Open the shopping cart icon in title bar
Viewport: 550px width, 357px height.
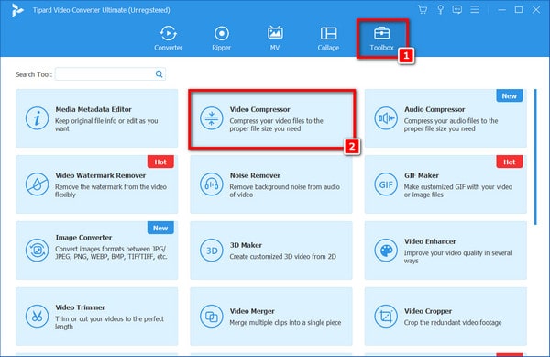coord(423,9)
